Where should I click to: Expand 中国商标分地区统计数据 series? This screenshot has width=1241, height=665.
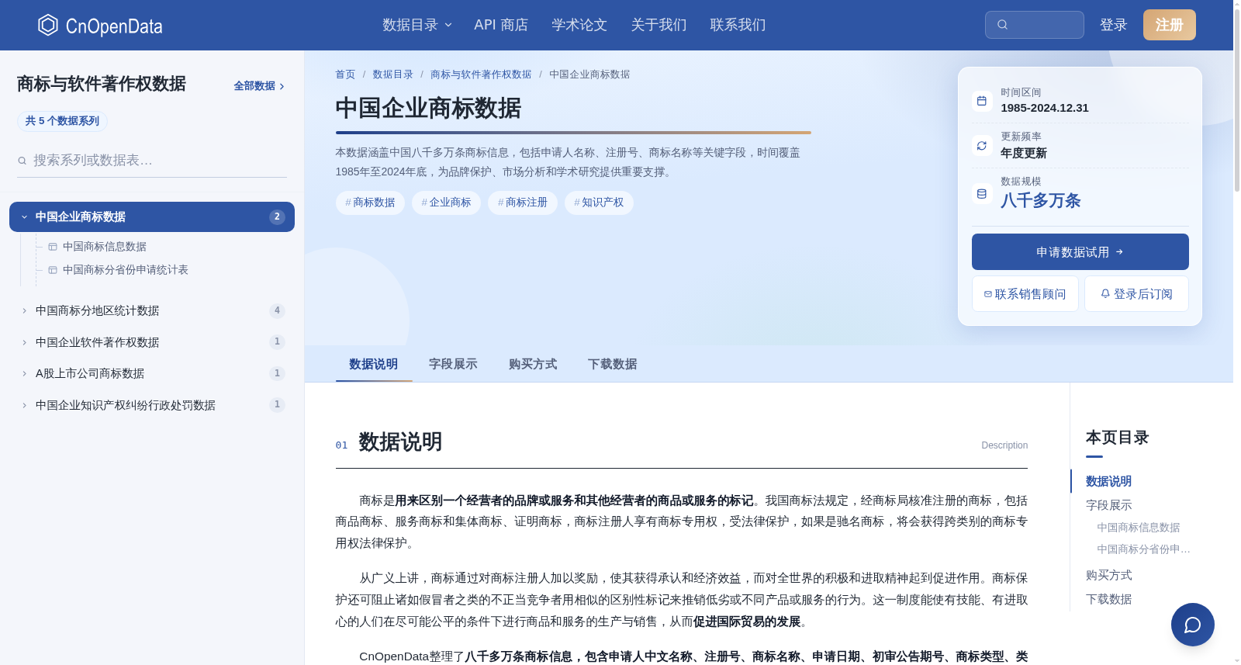click(x=152, y=310)
